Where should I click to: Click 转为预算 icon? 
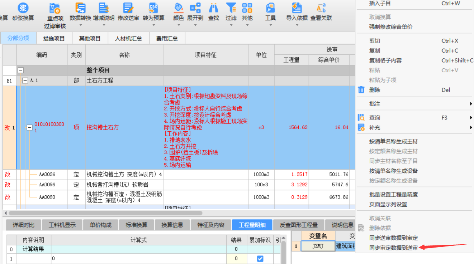[153, 8]
